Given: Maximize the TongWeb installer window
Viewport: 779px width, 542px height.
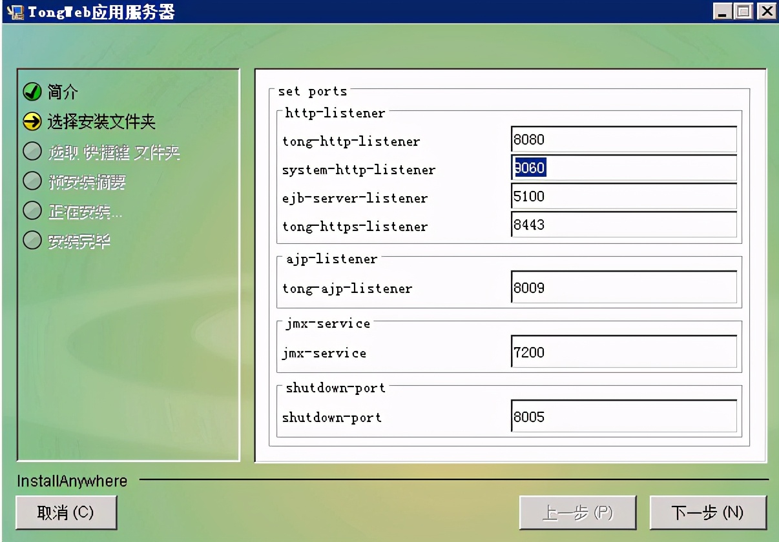Looking at the screenshot, I should (x=744, y=11).
